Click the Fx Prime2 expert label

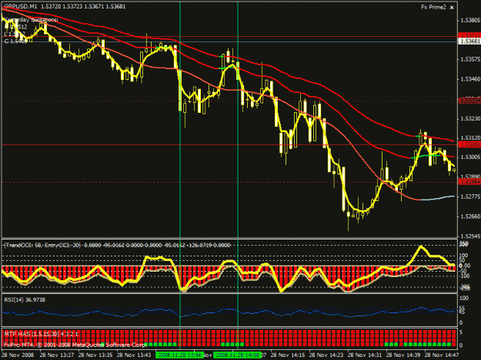(x=433, y=7)
